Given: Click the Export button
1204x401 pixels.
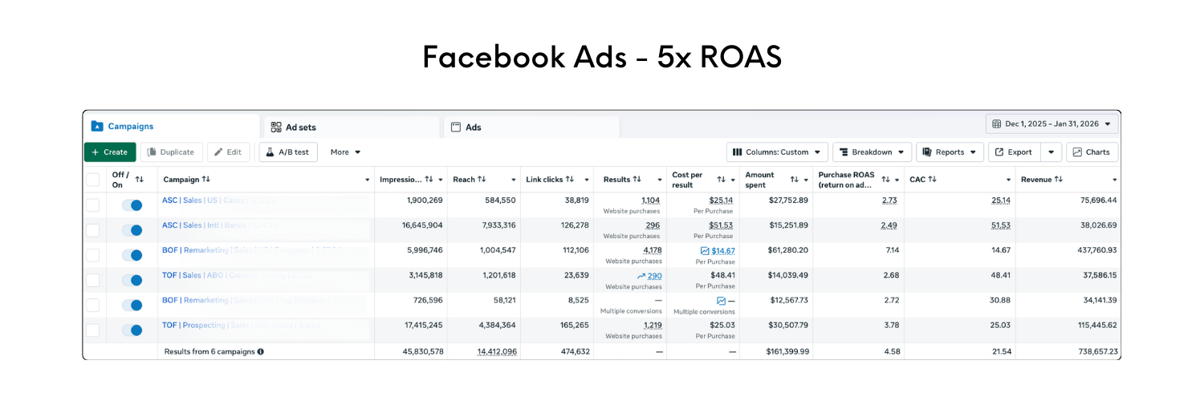Looking at the screenshot, I should 1015,152.
